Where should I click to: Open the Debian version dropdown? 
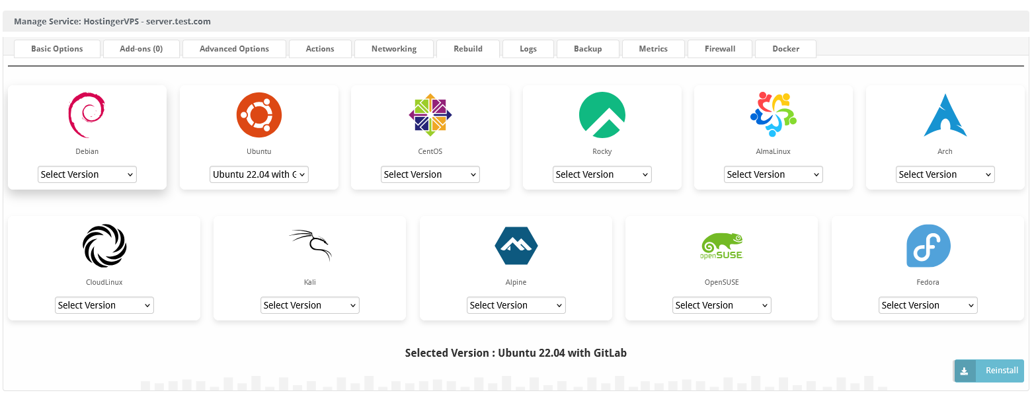[x=87, y=174]
